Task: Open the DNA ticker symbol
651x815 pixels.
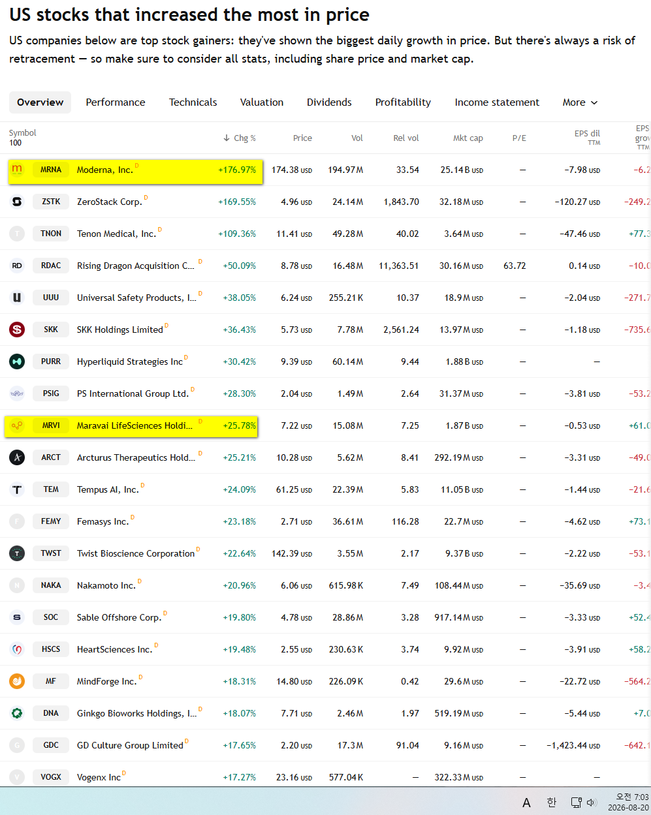Action: (x=51, y=713)
